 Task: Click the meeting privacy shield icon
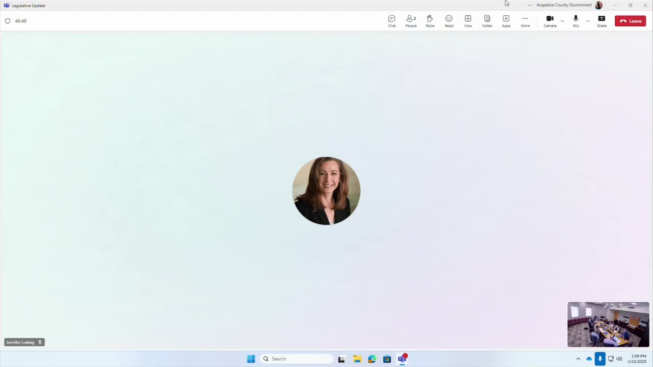[x=8, y=21]
